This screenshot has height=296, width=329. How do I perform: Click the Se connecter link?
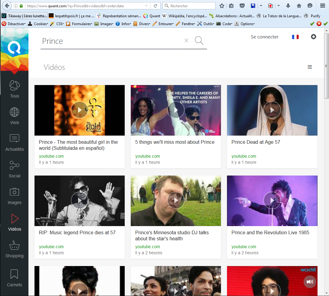click(265, 37)
